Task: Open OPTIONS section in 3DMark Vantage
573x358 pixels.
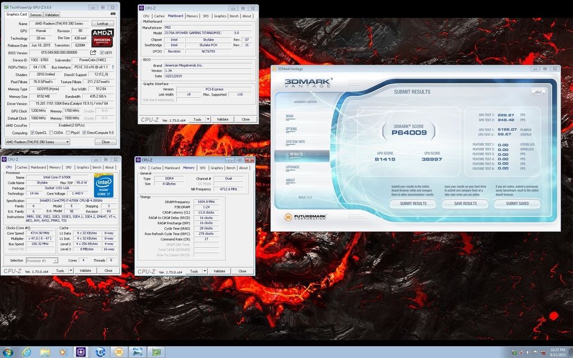Action: [291, 129]
